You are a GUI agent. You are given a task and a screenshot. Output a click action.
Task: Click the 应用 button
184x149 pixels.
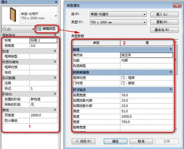click(x=167, y=141)
